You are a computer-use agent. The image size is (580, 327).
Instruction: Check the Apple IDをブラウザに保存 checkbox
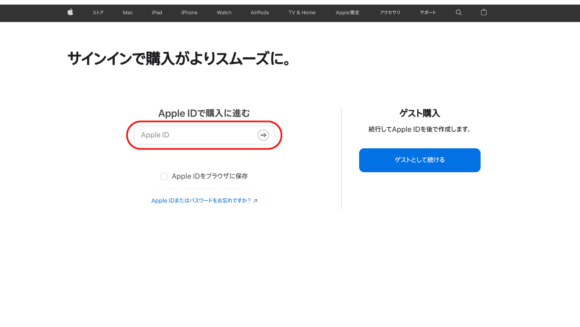coord(164,176)
